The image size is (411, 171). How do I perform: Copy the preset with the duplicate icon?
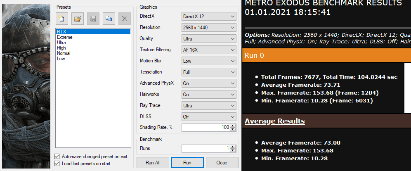(x=109, y=19)
